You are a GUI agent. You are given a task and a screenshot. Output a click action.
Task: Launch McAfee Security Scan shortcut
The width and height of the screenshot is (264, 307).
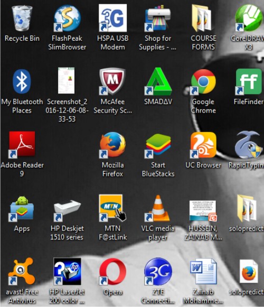(112, 81)
